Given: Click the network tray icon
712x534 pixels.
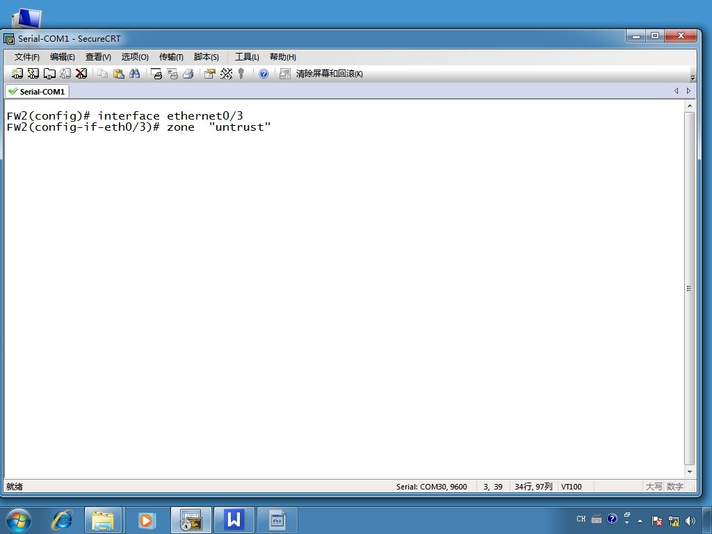Looking at the screenshot, I should (x=673, y=521).
